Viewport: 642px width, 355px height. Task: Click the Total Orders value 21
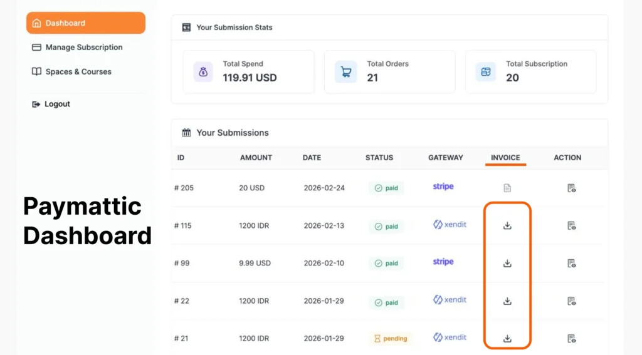372,78
